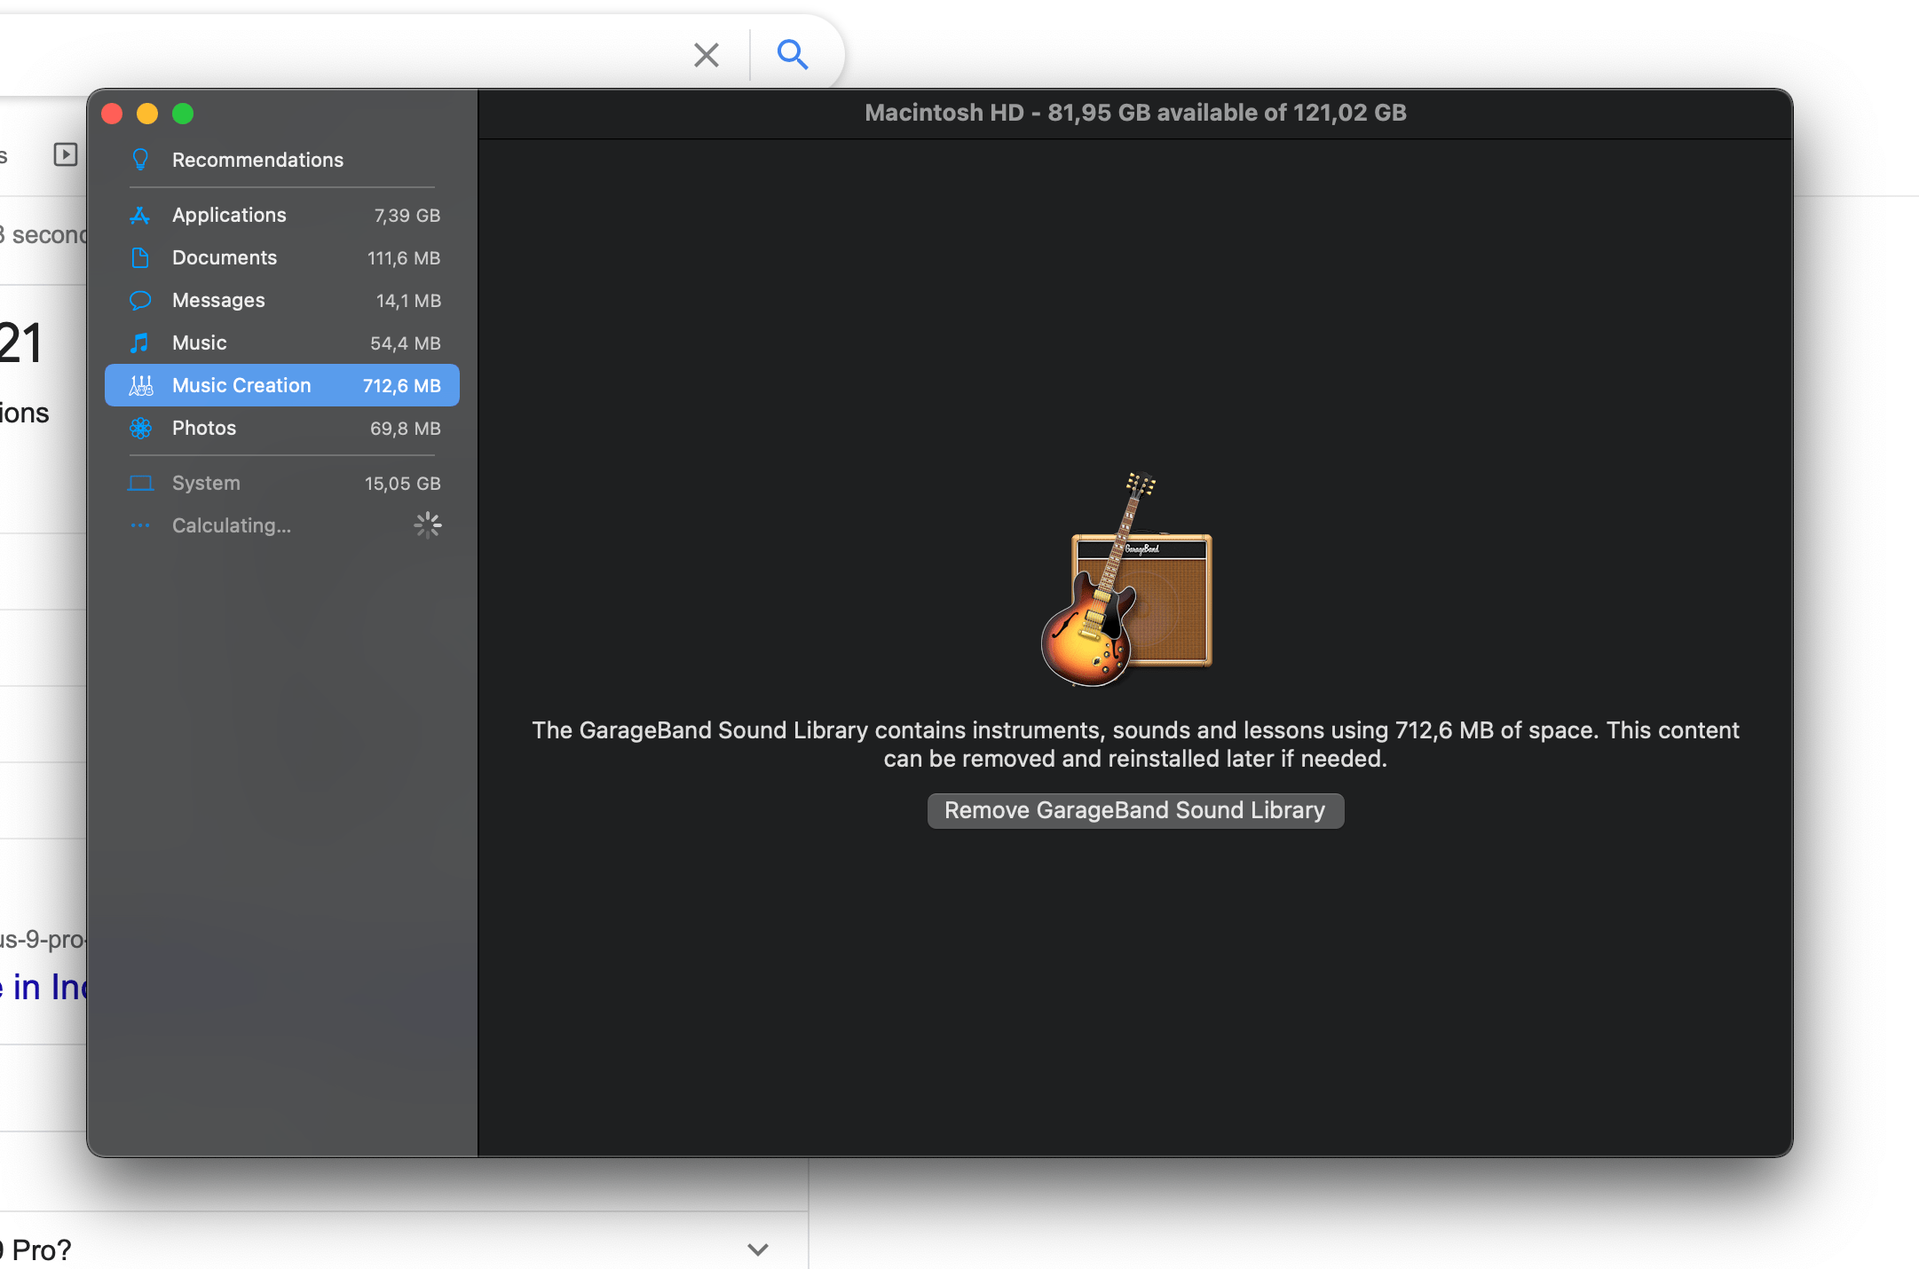Screen dimensions: 1919x1269
Task: Click the Applications 'A' icon in sidebar
Action: click(x=141, y=215)
